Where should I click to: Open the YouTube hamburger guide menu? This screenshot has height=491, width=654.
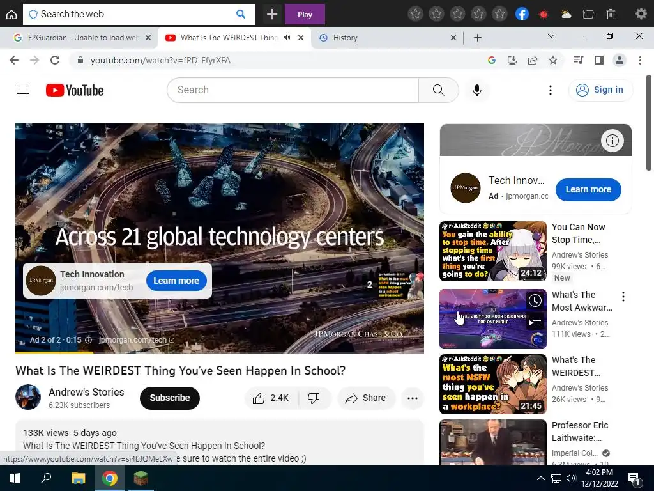coord(23,90)
